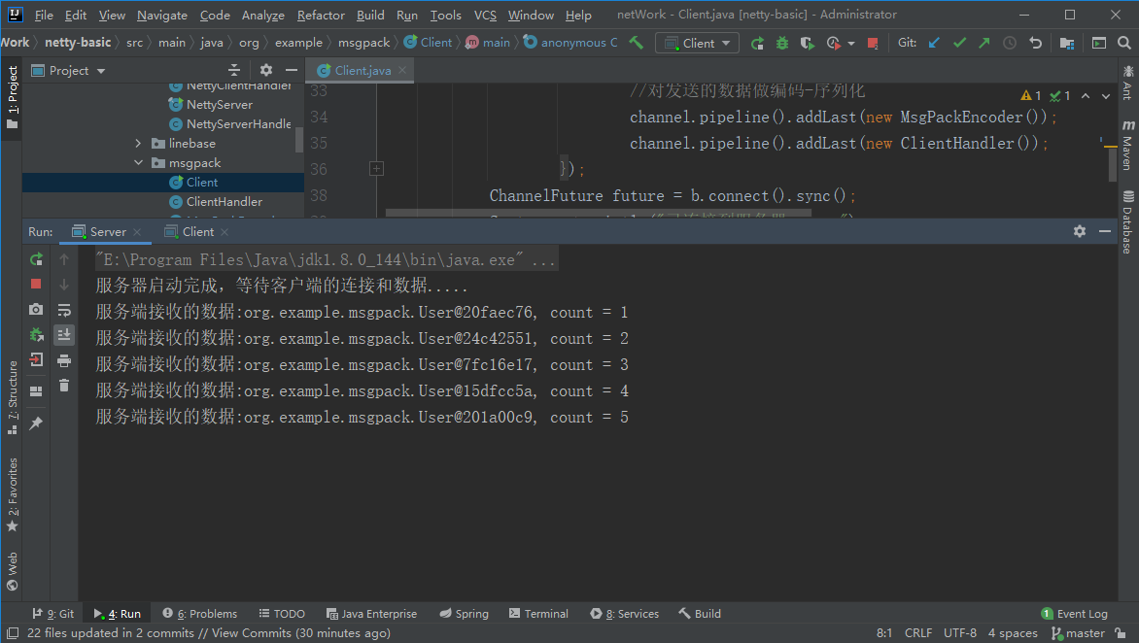Toggle the Project tool window stripe button

tap(12, 96)
